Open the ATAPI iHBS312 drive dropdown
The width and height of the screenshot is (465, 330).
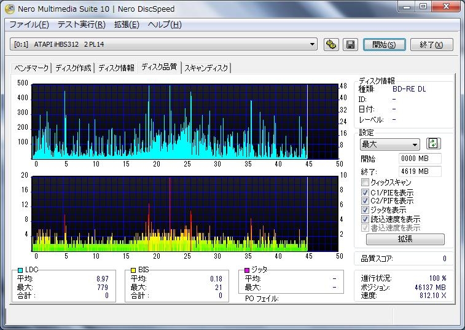coord(163,44)
